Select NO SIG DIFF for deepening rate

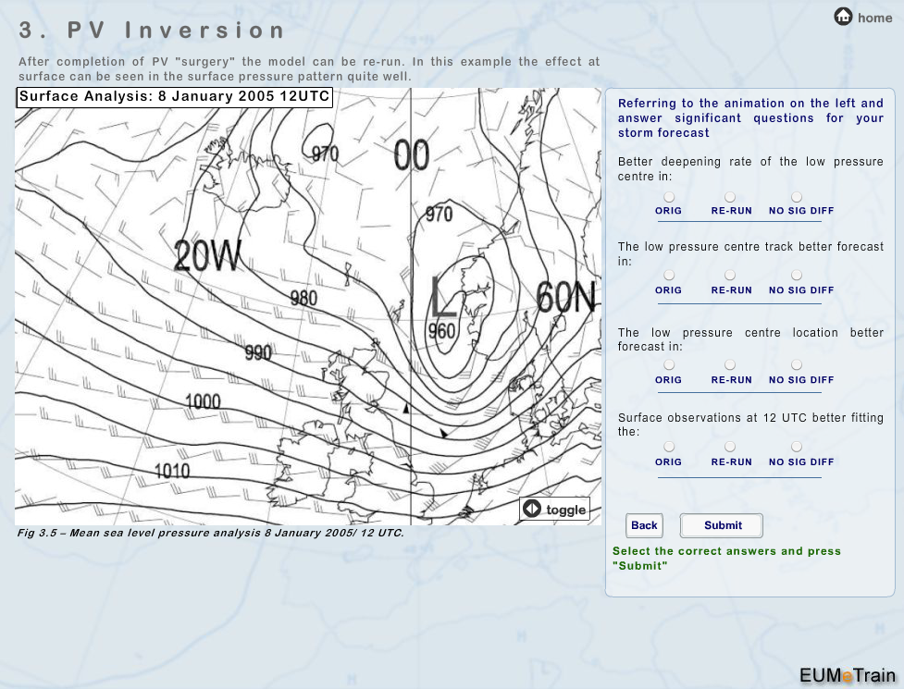[797, 197]
